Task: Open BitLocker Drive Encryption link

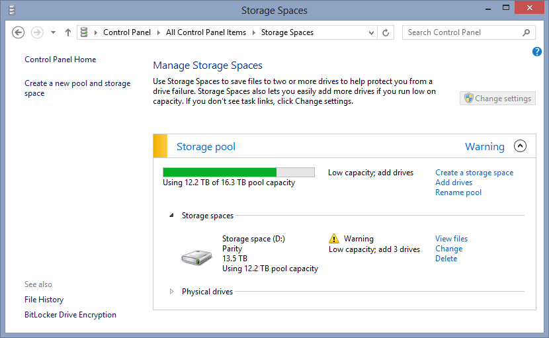Action: [70, 315]
